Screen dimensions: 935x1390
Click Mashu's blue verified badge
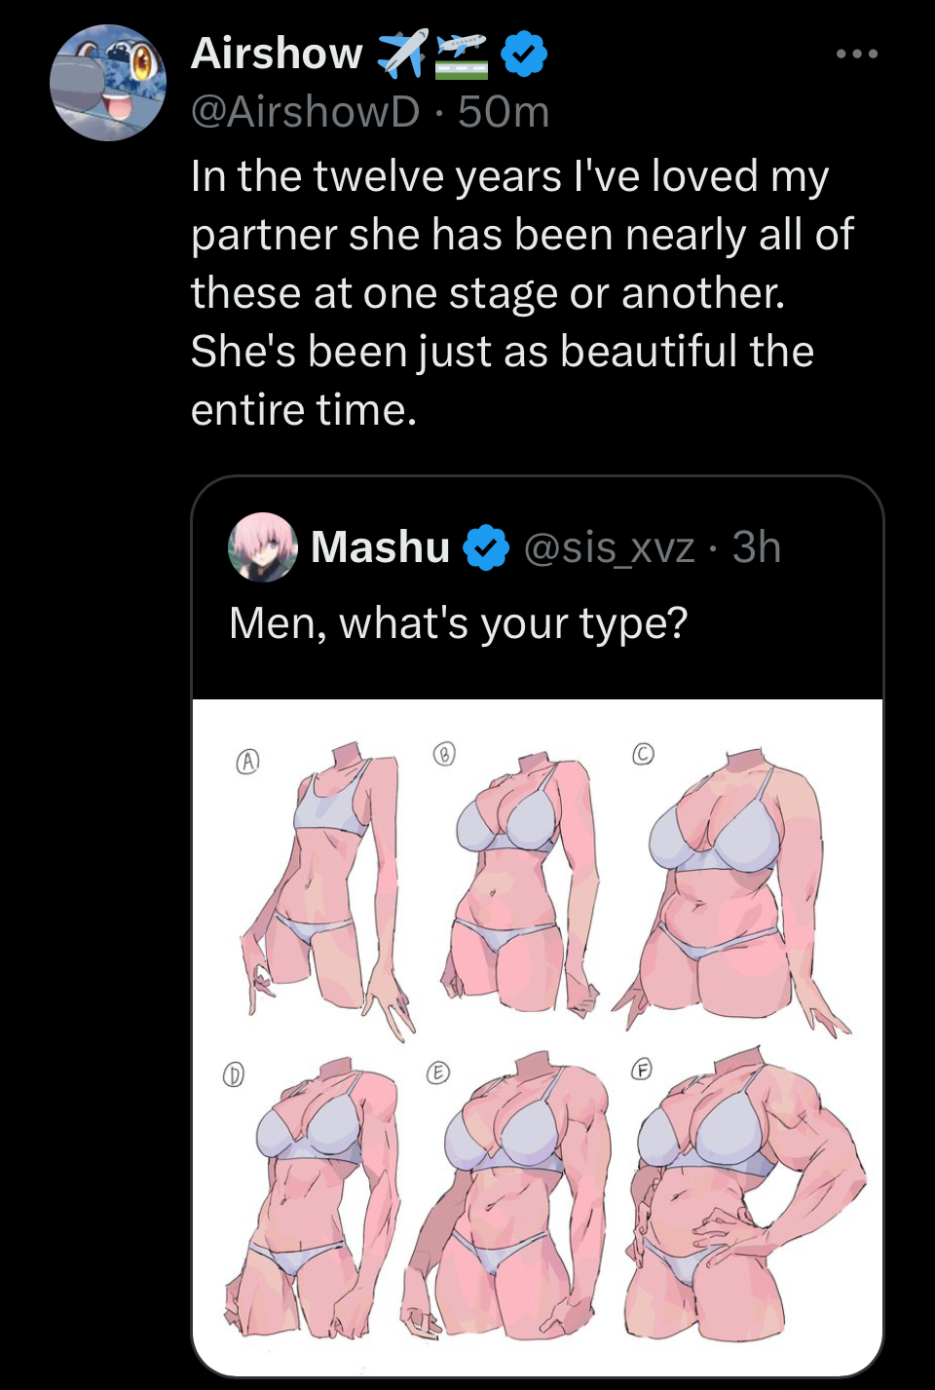point(486,547)
